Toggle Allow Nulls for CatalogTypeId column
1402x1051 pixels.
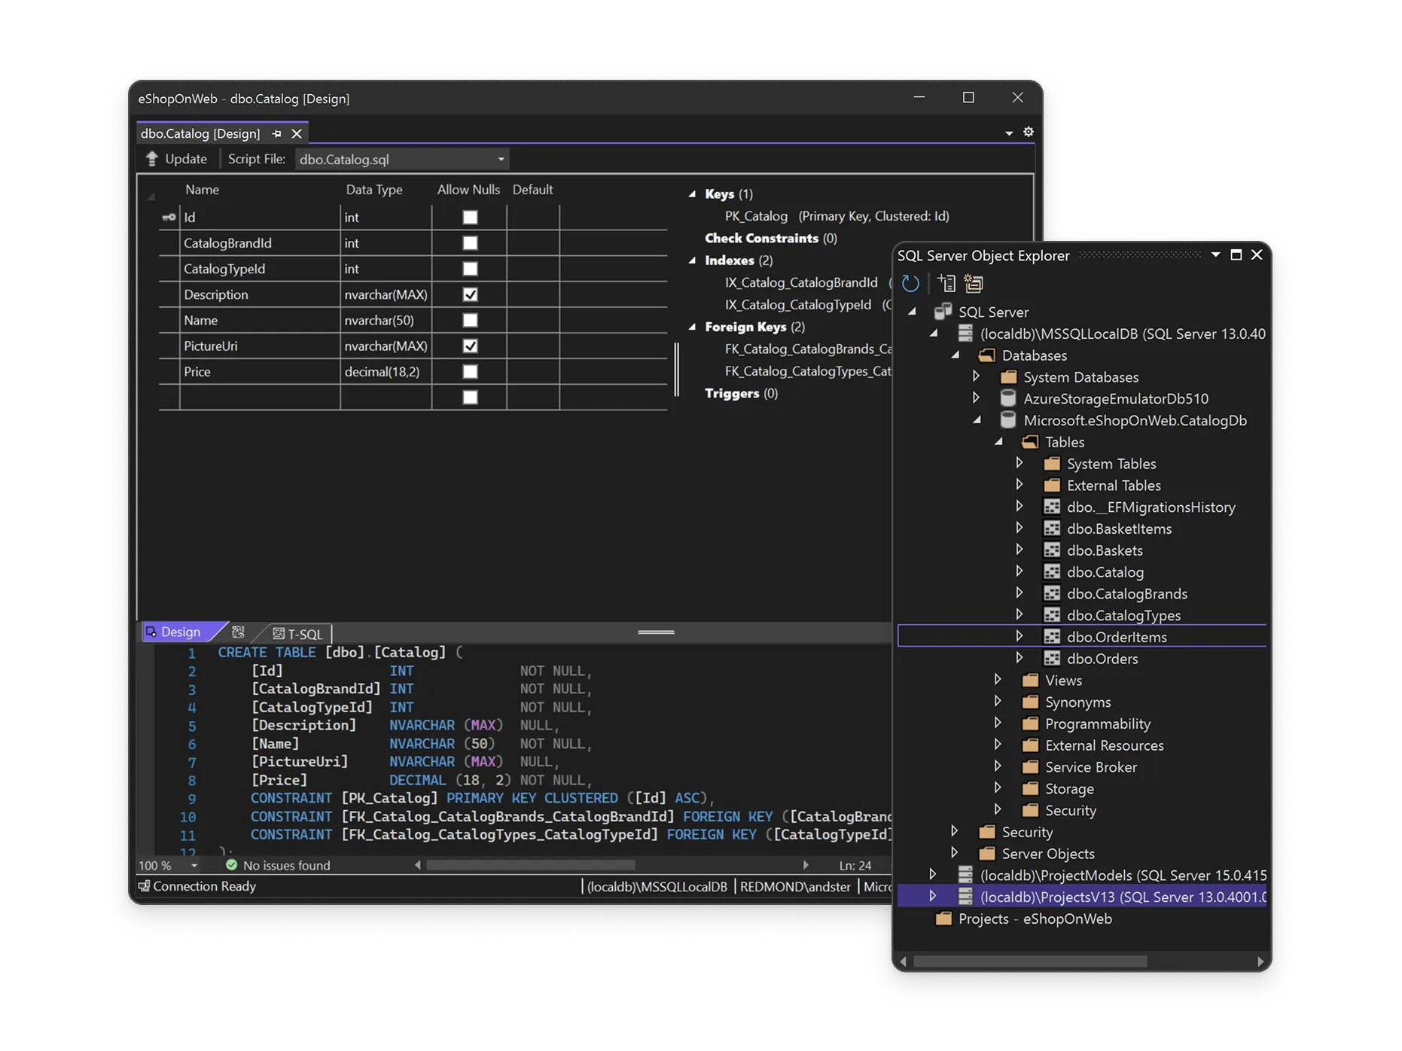pyautogui.click(x=470, y=269)
